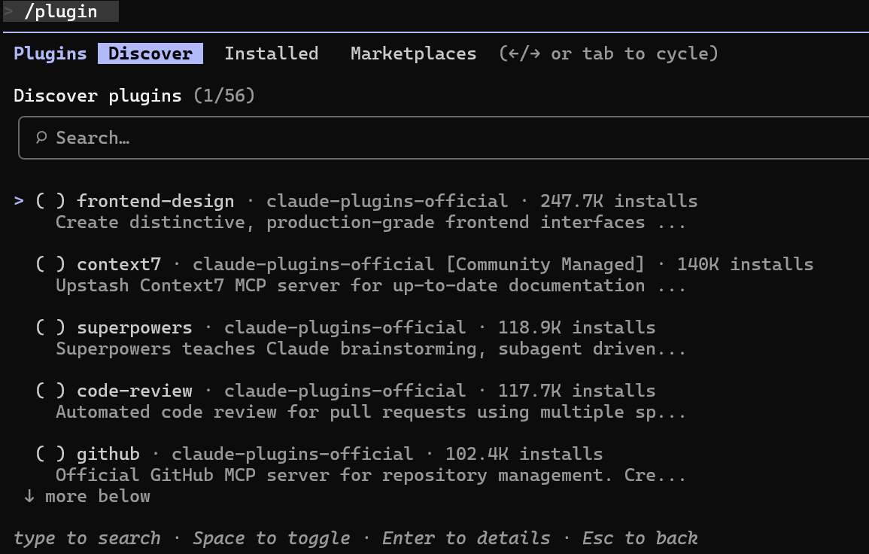Toggle the context7 plugin checkbox

[50, 264]
